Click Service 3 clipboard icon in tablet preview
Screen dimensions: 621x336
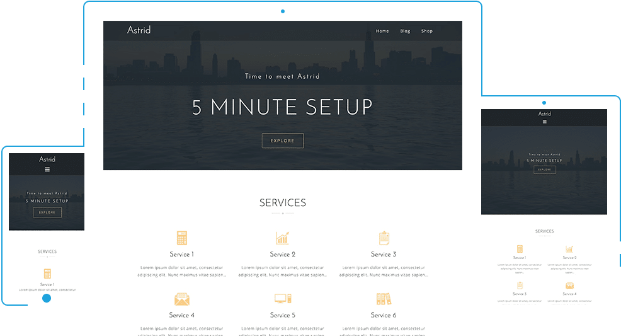[x=520, y=286]
